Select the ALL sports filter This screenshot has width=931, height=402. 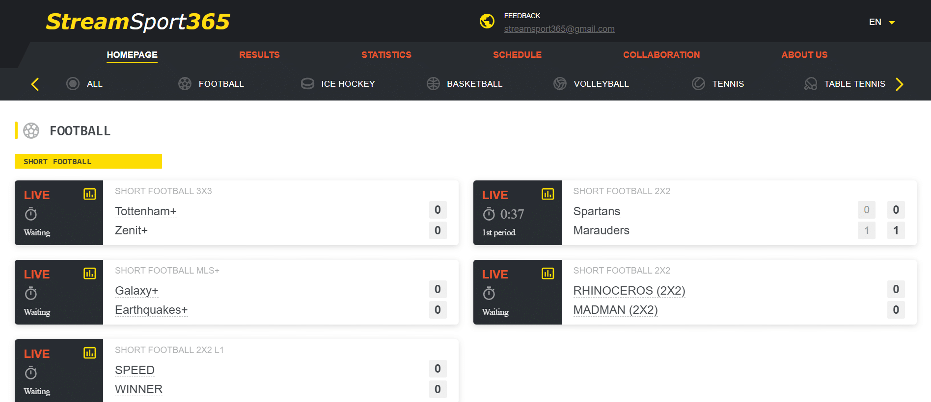point(84,84)
